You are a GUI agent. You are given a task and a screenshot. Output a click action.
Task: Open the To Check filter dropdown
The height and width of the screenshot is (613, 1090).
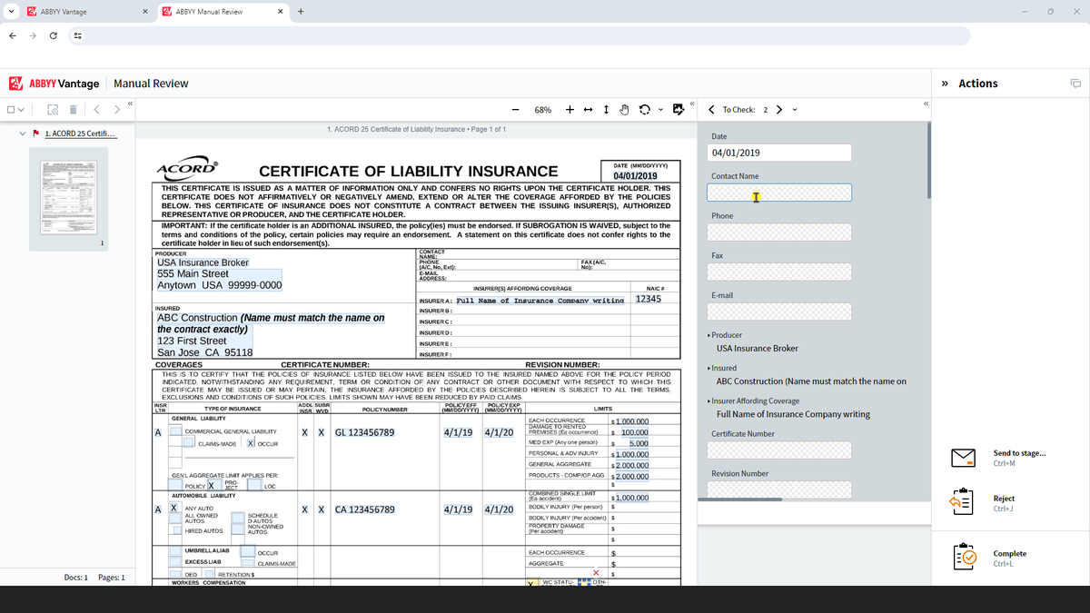coord(795,110)
